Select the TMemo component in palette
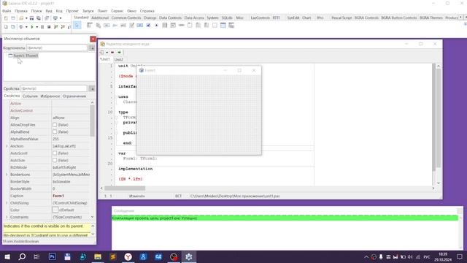The width and height of the screenshot is (467, 263). coord(131,26)
